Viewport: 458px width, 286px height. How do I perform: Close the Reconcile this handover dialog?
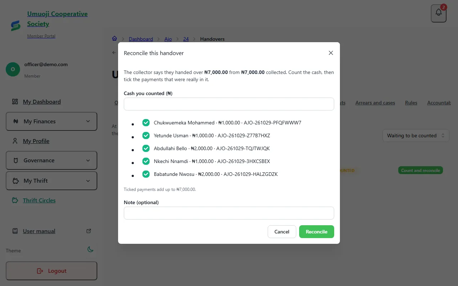click(x=331, y=53)
